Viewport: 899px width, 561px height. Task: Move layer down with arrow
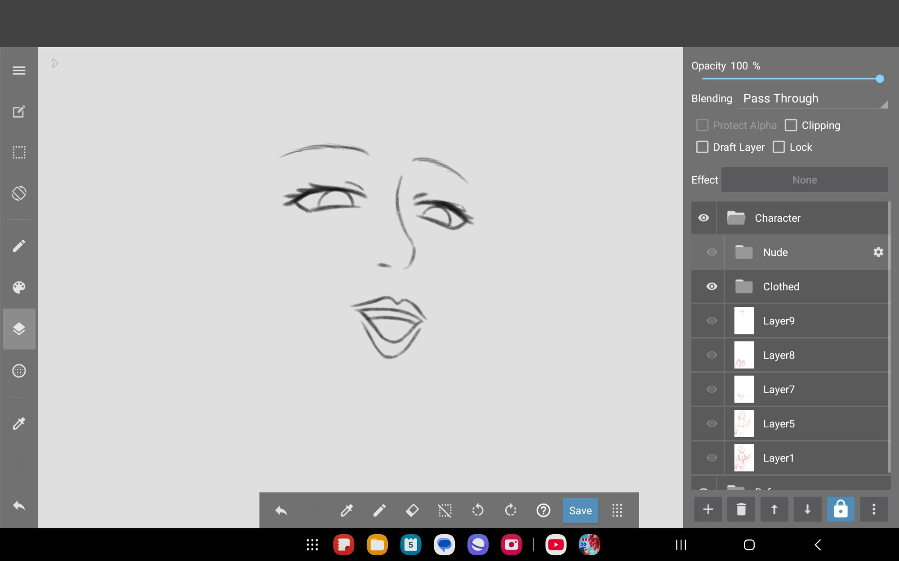click(807, 509)
